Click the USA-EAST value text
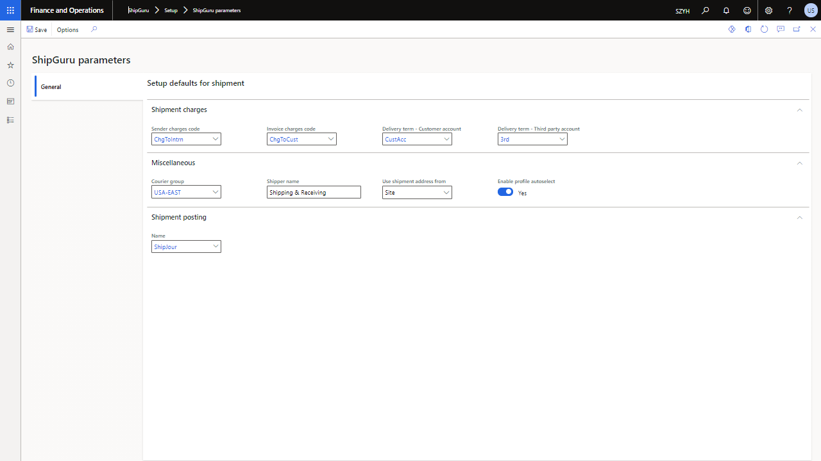The height and width of the screenshot is (461, 821). coord(167,192)
